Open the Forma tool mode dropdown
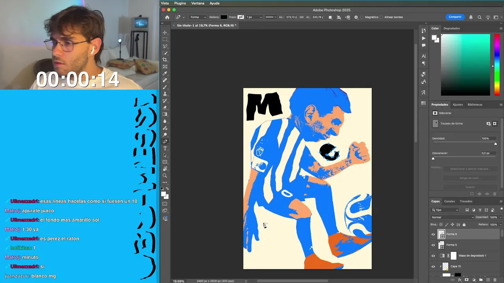The width and height of the screenshot is (504, 283). pos(198,17)
